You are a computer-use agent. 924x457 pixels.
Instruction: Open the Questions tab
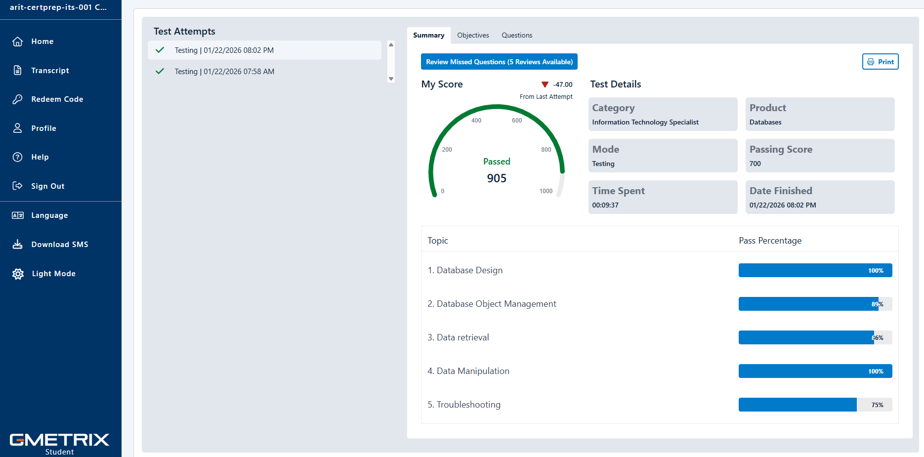tap(517, 35)
